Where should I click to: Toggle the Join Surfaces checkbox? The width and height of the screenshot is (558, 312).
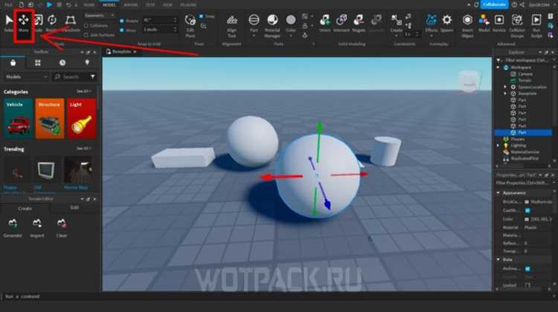click(x=86, y=35)
